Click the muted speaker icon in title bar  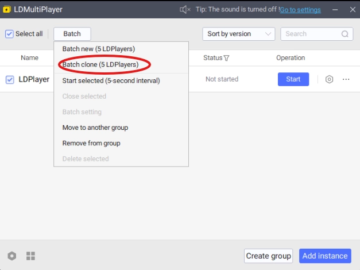[185, 9]
